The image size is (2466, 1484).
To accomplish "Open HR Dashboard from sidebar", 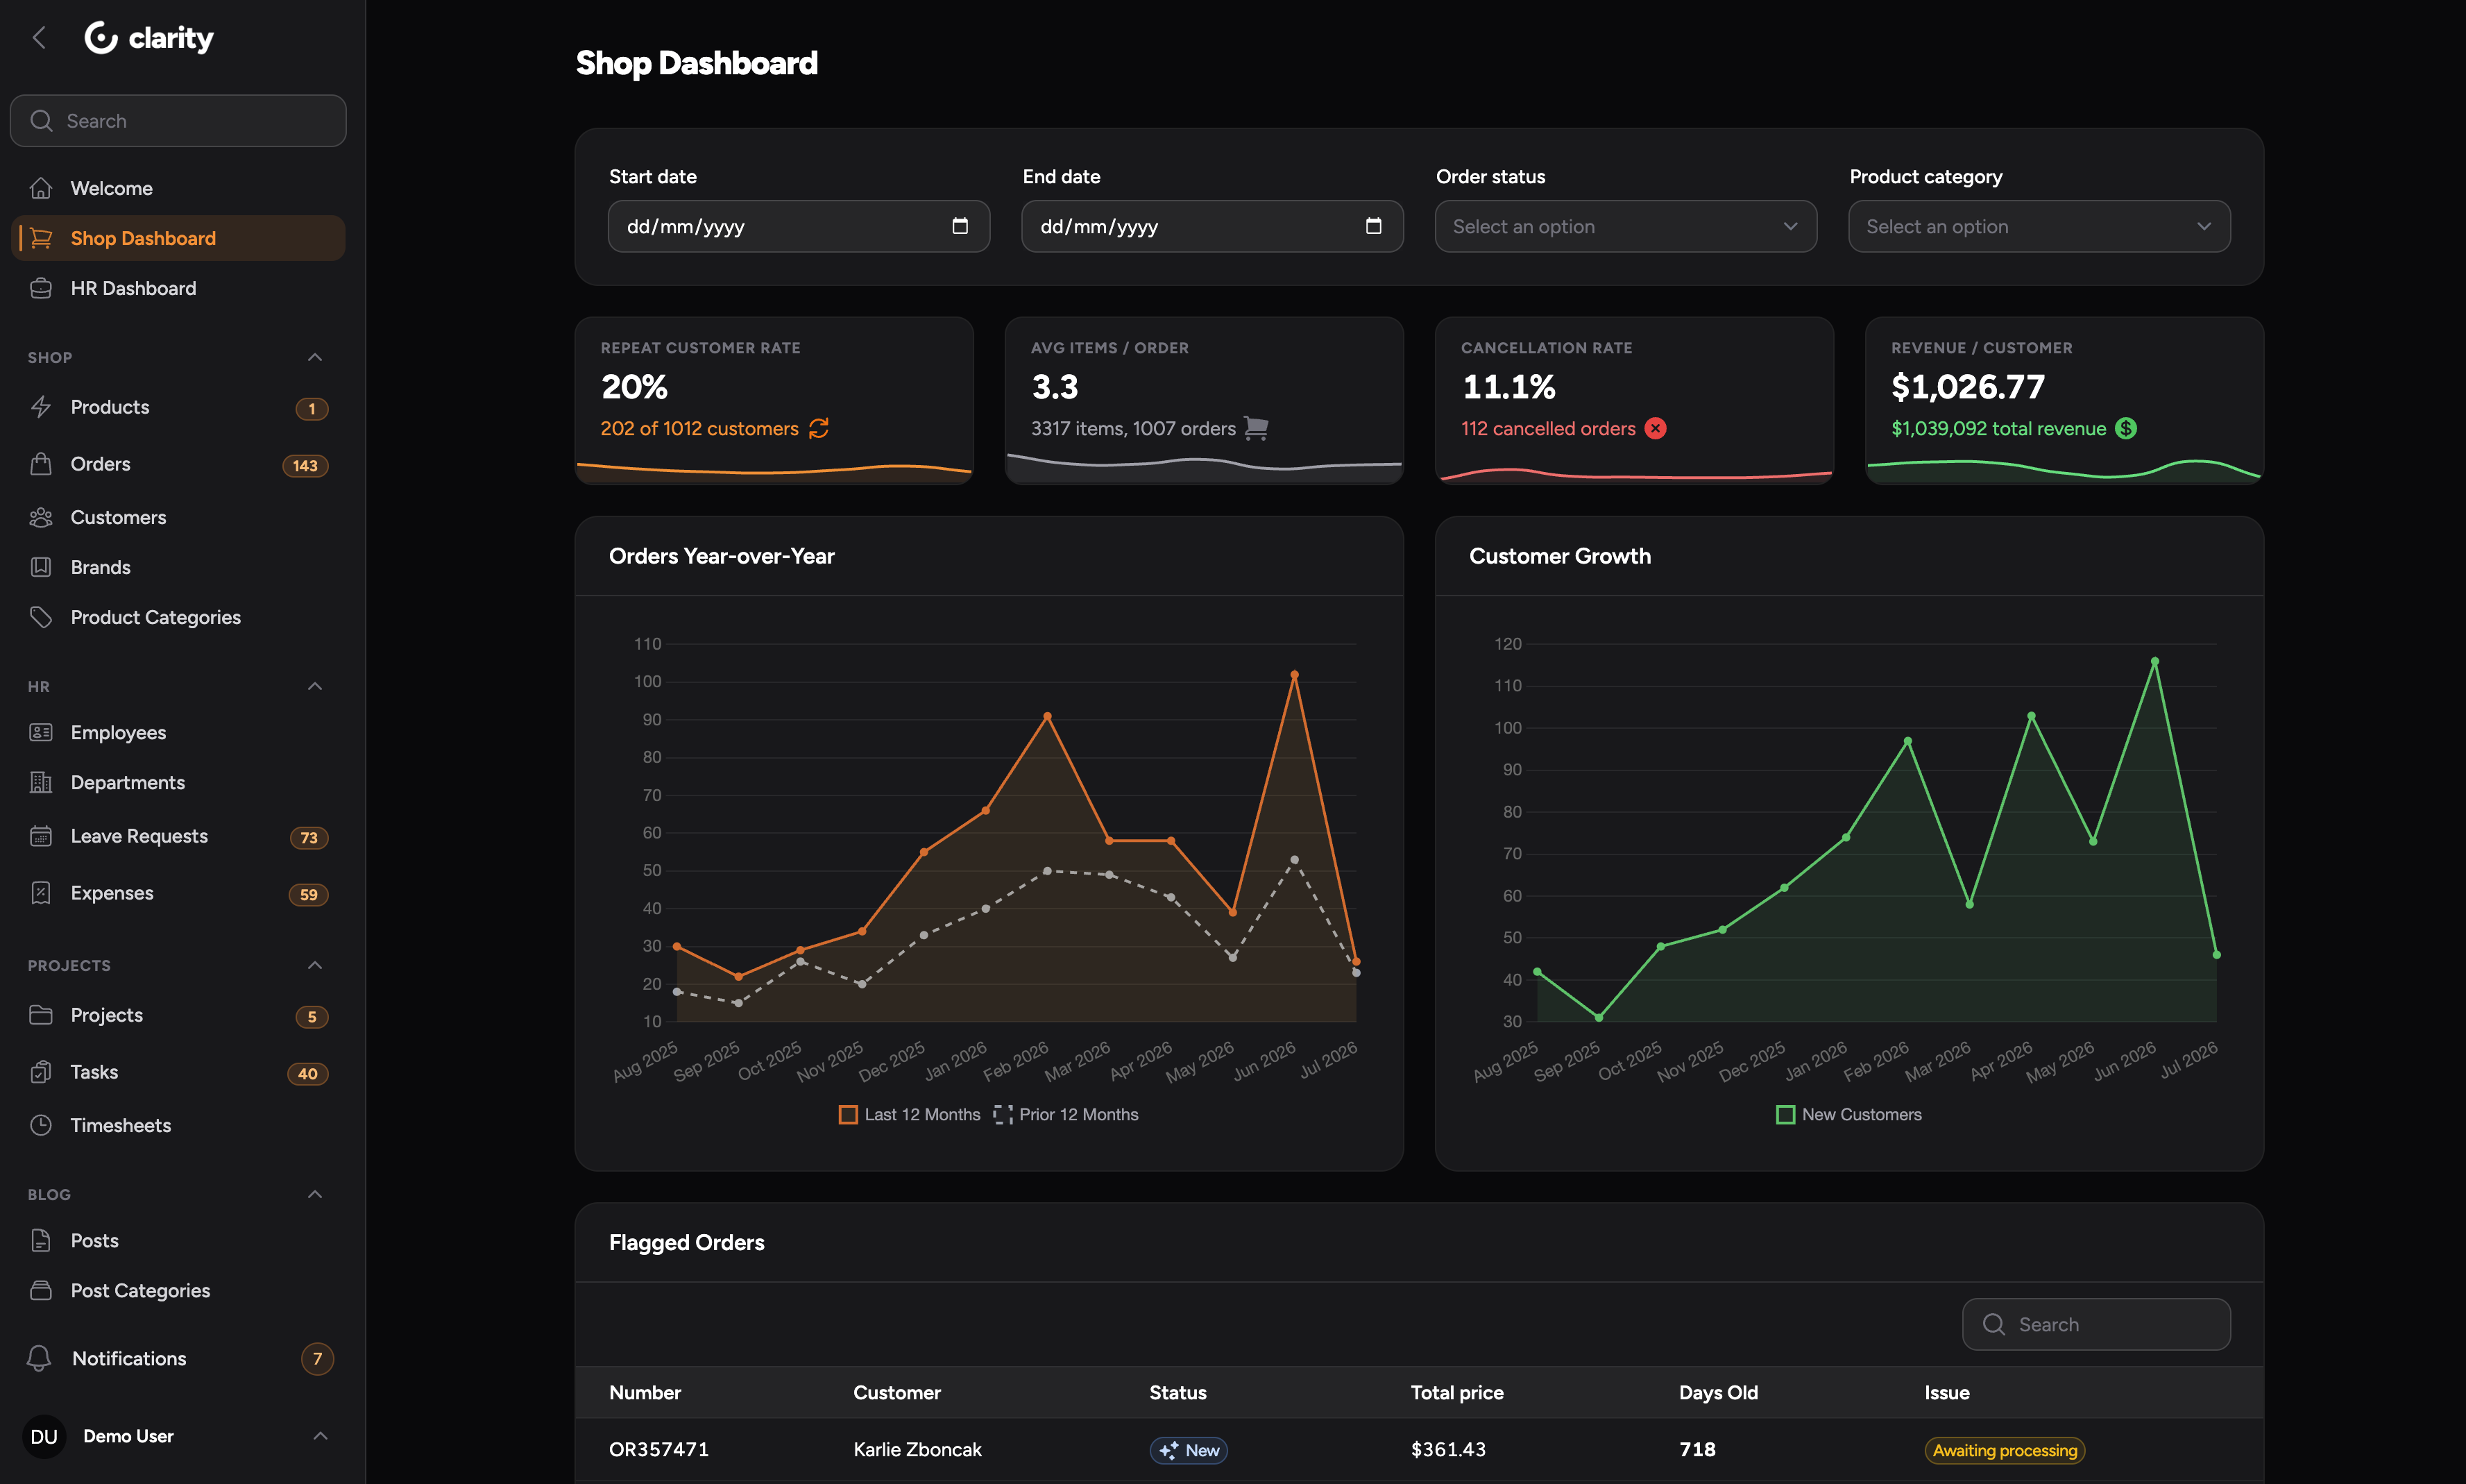I will [x=178, y=288].
